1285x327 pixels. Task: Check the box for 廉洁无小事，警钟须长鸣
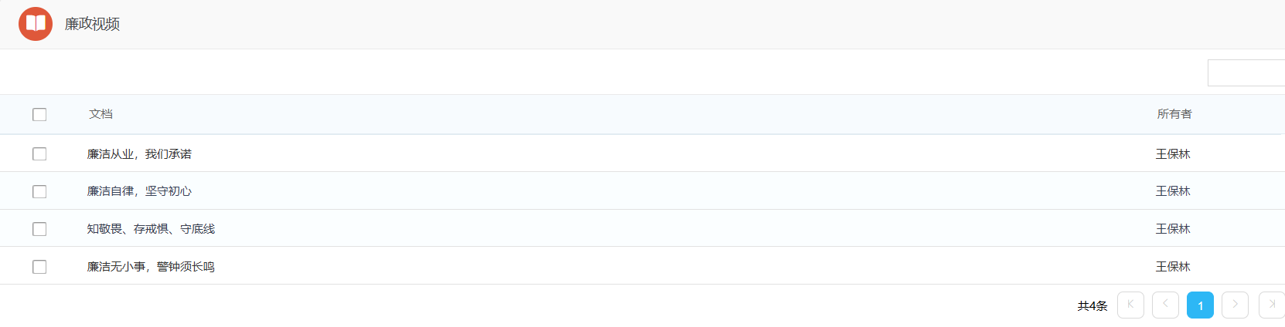click(39, 267)
